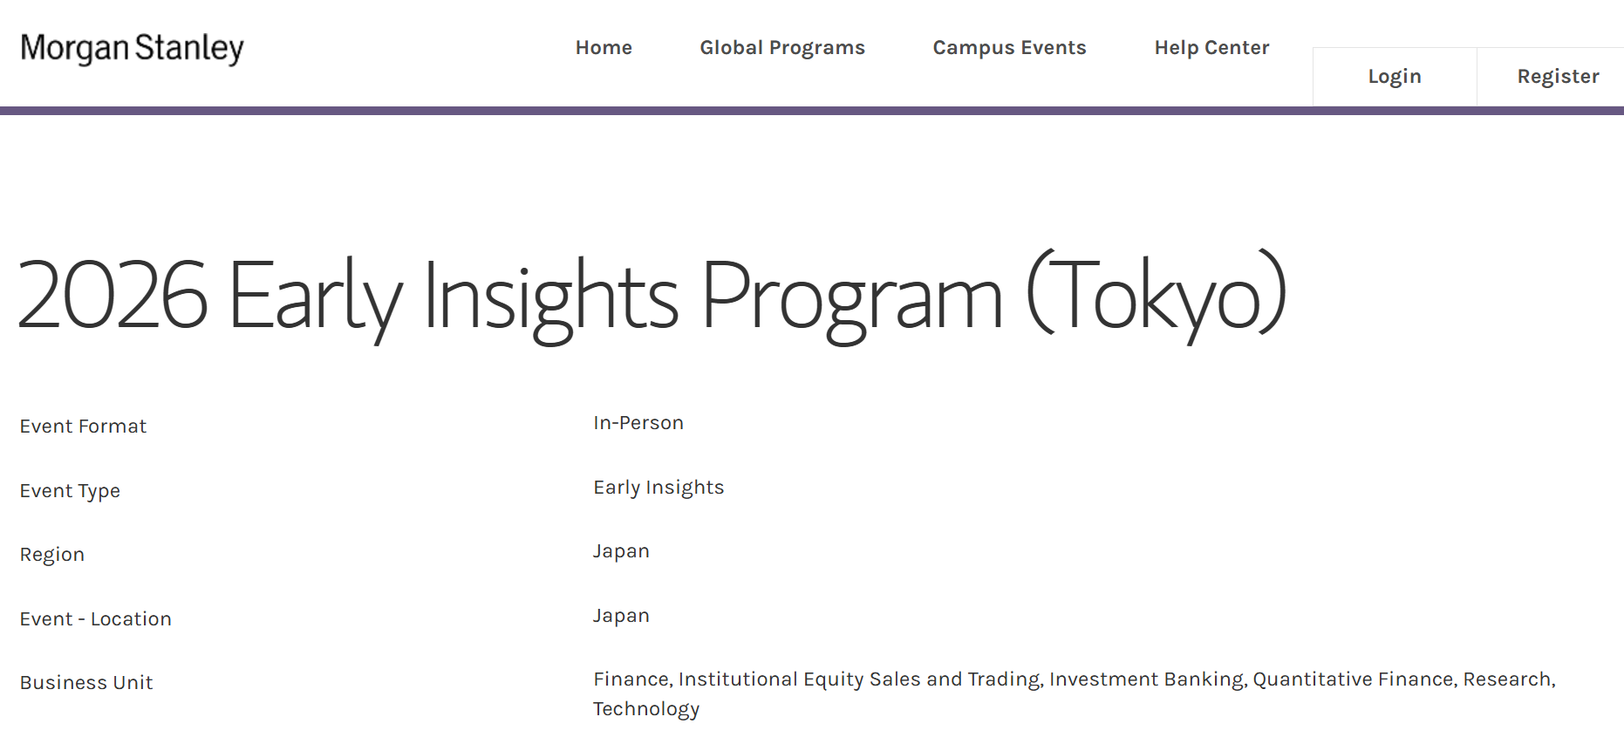
Task: Click the Early Insights event type value
Action: (x=658, y=488)
